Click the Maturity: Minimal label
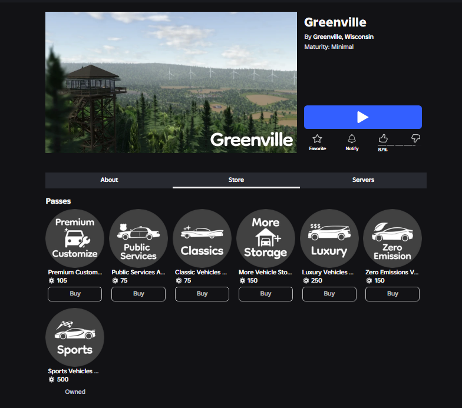Viewport: 462px width, 408px height. [329, 47]
